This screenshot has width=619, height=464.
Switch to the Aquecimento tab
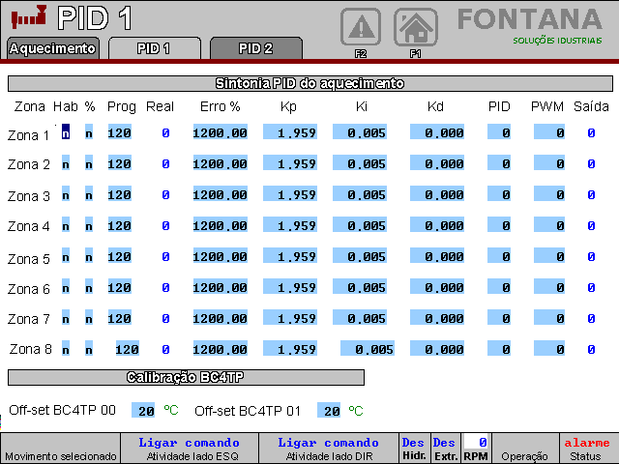point(52,48)
